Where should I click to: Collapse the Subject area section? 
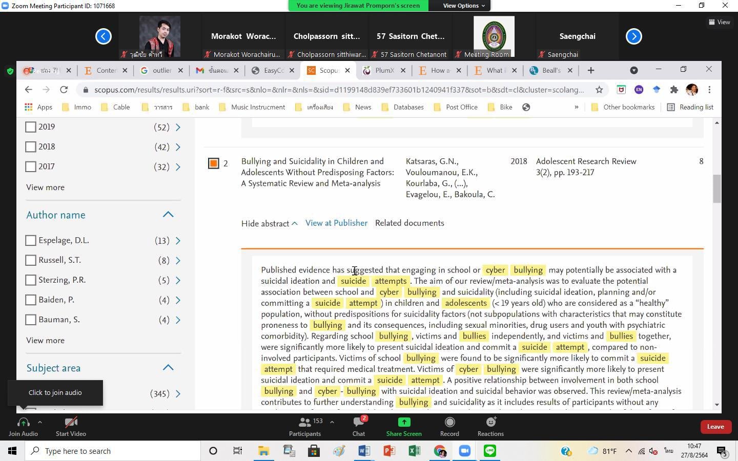click(168, 368)
